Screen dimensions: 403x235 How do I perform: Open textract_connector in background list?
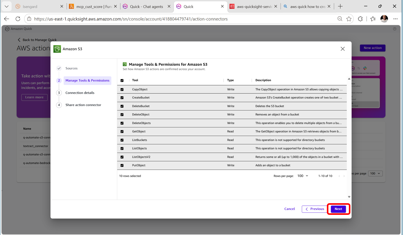(x=35, y=146)
